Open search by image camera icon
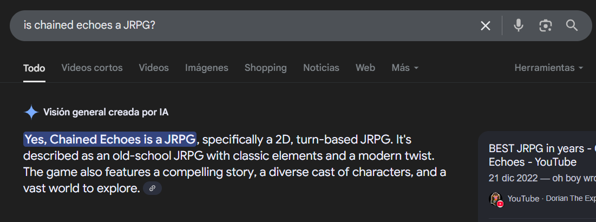This screenshot has width=596, height=222. pos(546,25)
